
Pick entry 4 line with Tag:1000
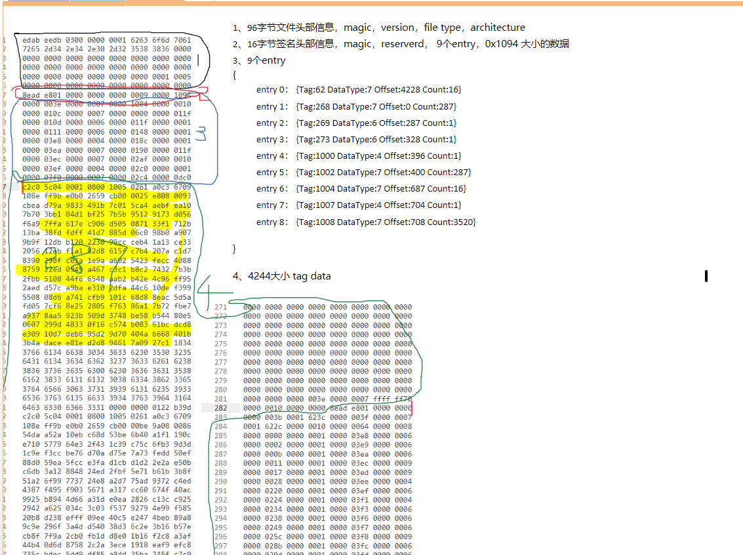pos(359,156)
